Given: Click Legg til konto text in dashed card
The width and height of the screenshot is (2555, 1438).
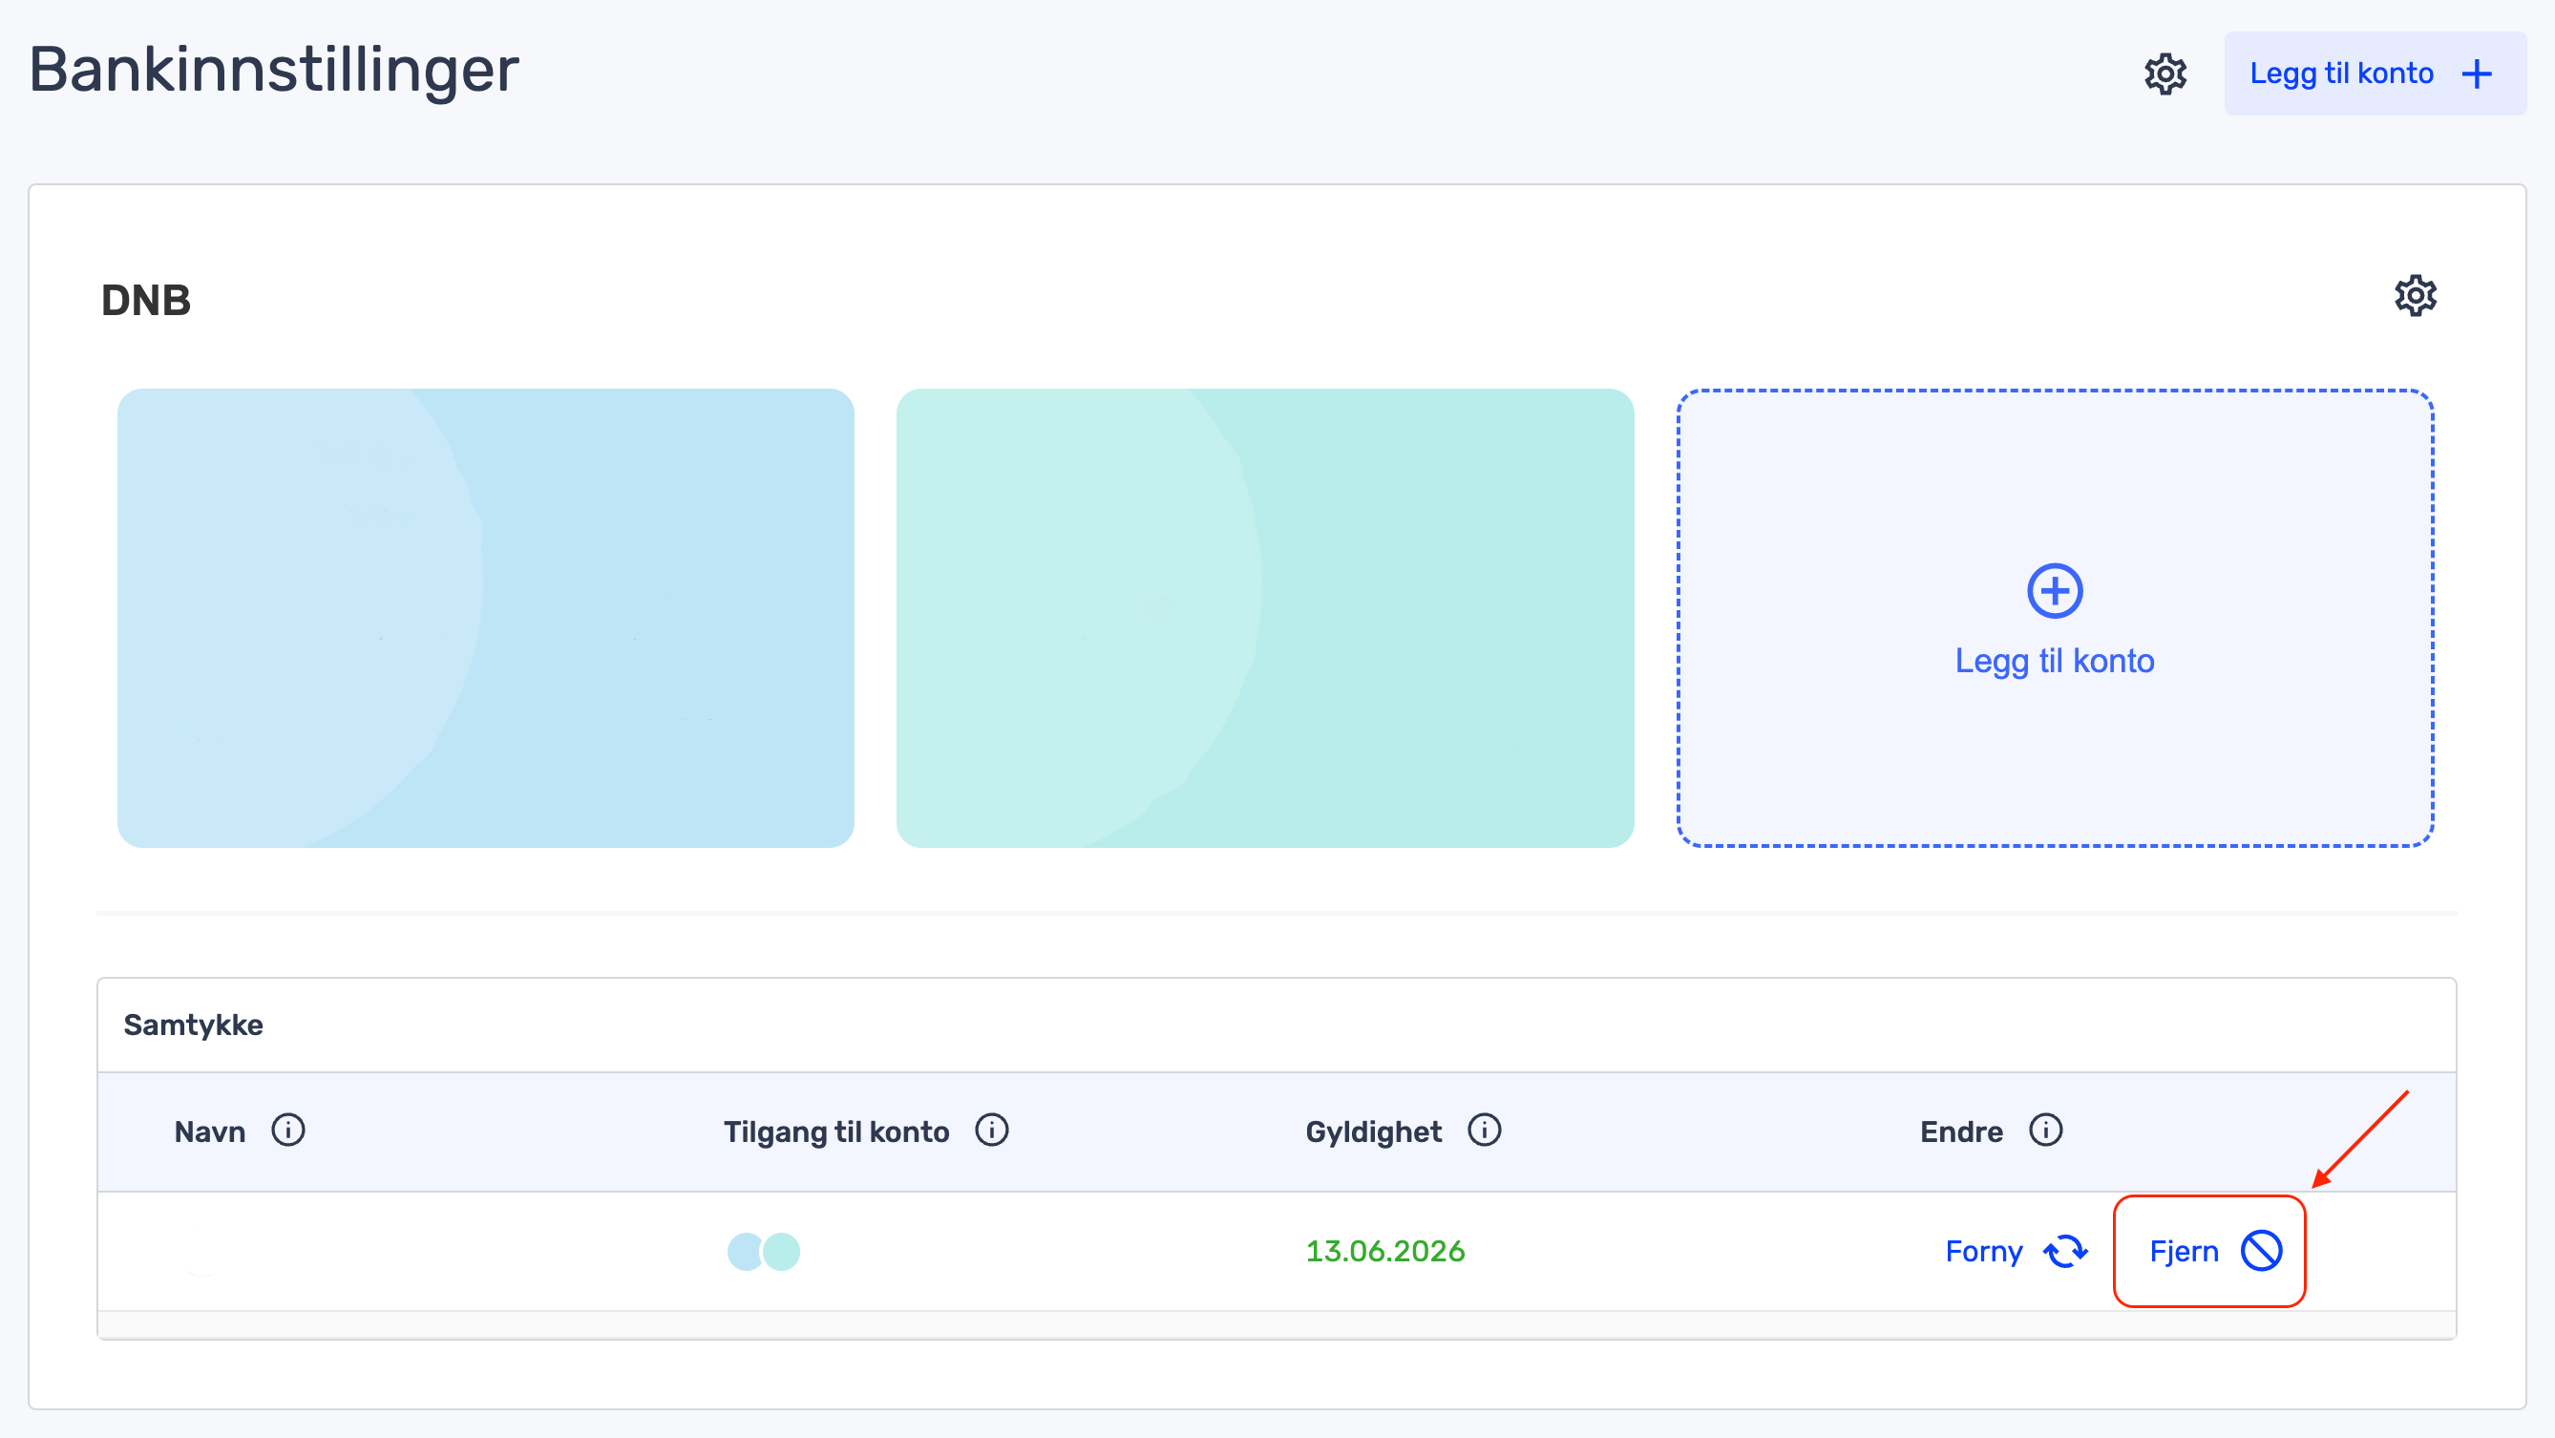Looking at the screenshot, I should pos(2054,662).
